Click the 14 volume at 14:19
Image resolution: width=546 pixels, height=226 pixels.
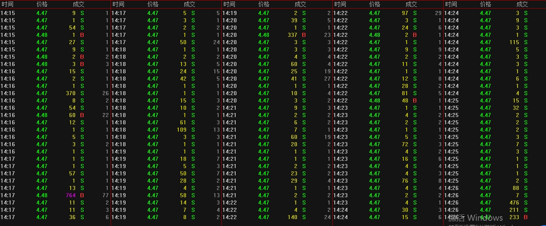183,203
